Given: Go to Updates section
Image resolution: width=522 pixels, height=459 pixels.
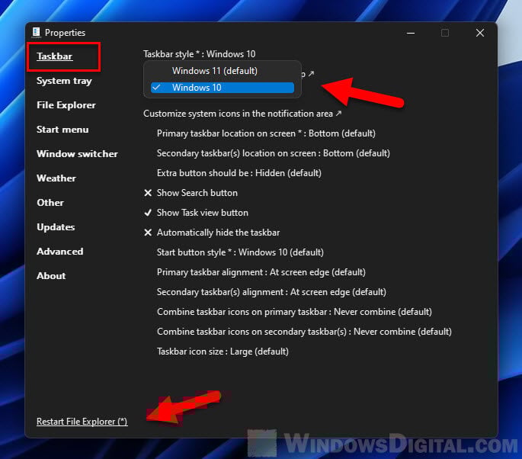Looking at the screenshot, I should 56,227.
